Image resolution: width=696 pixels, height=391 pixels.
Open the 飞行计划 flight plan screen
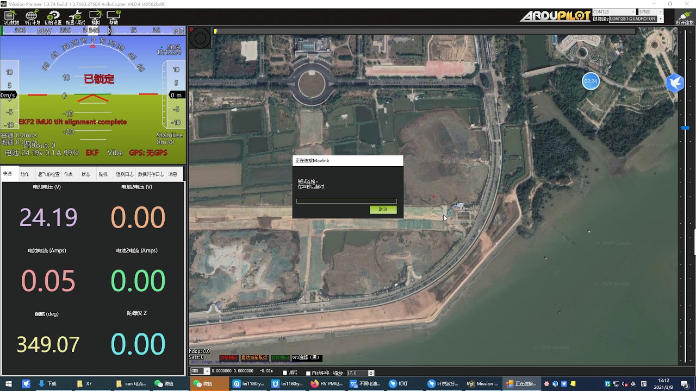click(32, 17)
